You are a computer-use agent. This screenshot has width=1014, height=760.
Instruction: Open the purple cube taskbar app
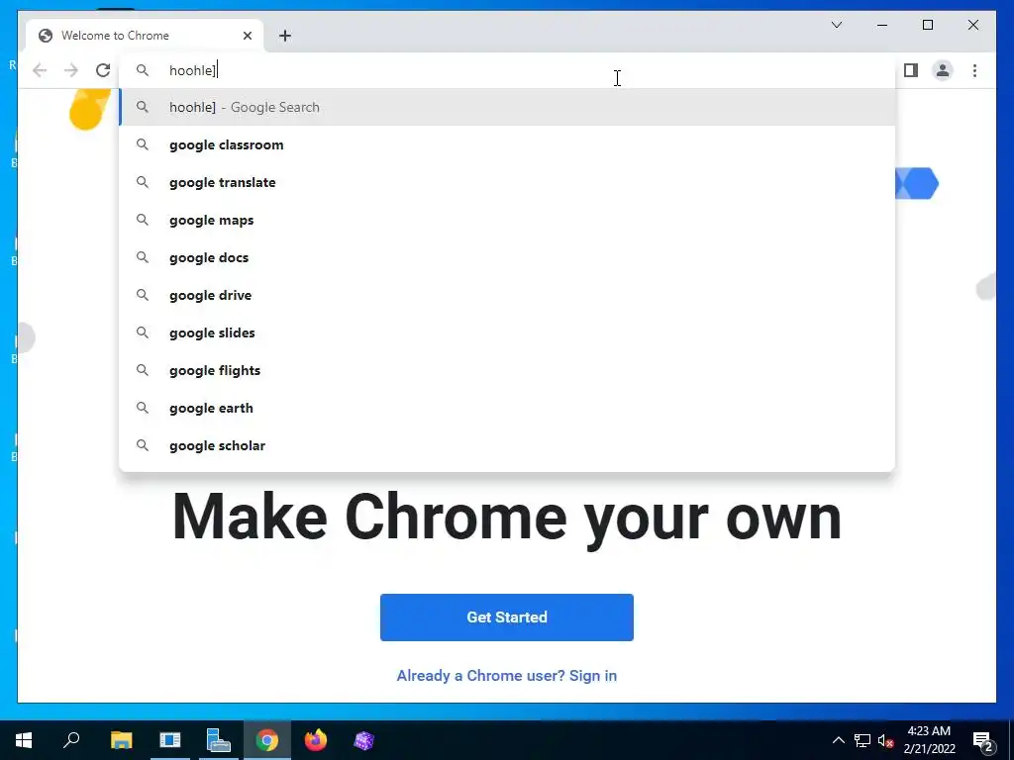coord(364,740)
